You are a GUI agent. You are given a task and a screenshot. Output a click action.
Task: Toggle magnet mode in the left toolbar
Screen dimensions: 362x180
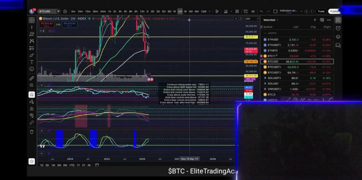pos(32,94)
